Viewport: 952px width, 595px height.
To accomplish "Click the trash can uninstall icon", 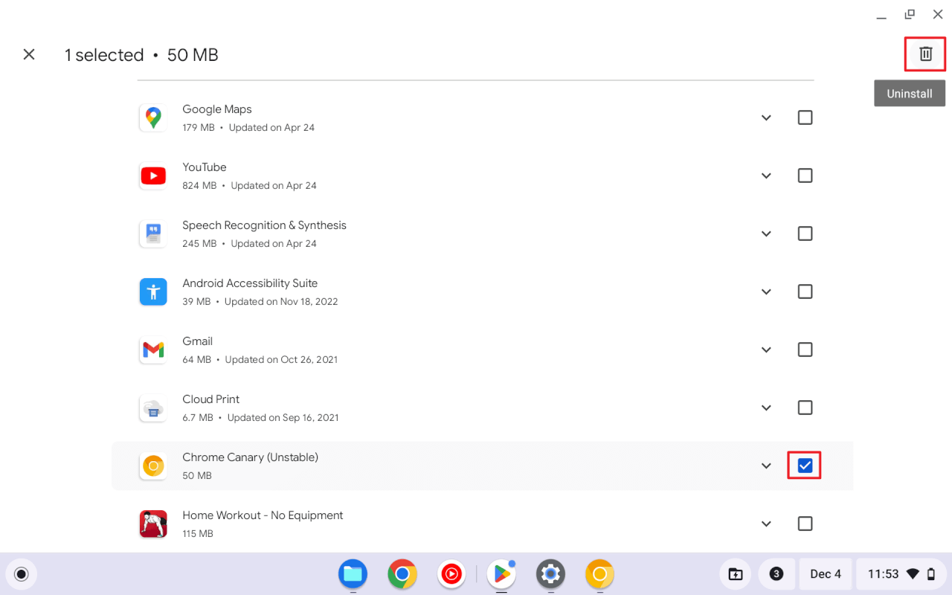I will coord(925,54).
